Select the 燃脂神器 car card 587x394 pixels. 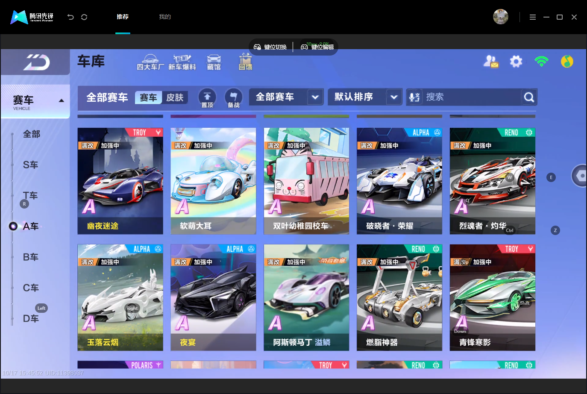pyautogui.click(x=399, y=297)
